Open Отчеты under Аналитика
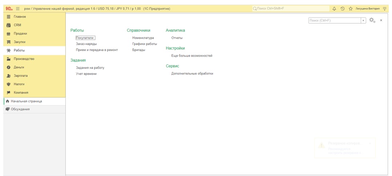This screenshot has width=392, height=176. pos(177,38)
